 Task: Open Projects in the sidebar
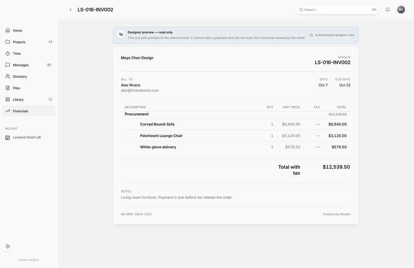pos(29,42)
